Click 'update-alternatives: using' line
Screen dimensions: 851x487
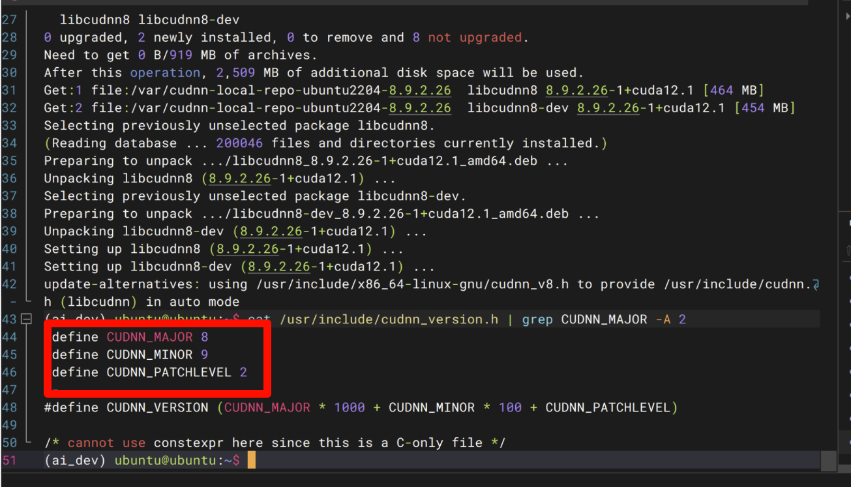[x=431, y=284]
